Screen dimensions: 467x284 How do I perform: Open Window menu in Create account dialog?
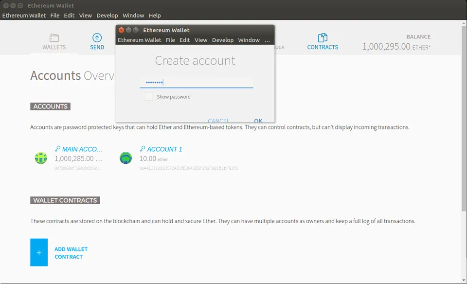point(249,40)
